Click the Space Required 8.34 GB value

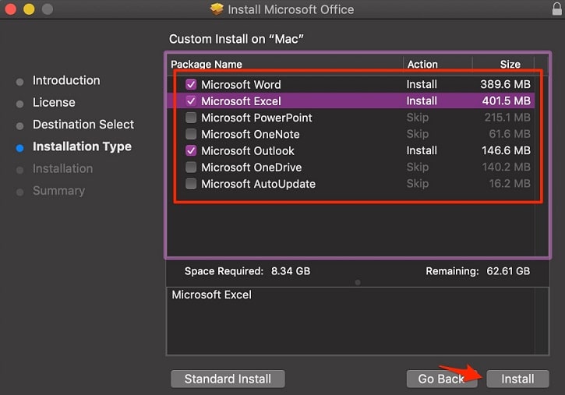tap(291, 271)
